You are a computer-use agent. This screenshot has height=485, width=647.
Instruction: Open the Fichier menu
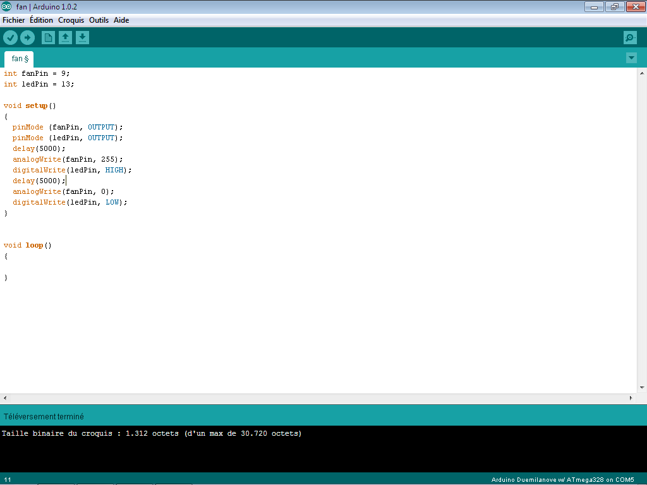pyautogui.click(x=14, y=20)
